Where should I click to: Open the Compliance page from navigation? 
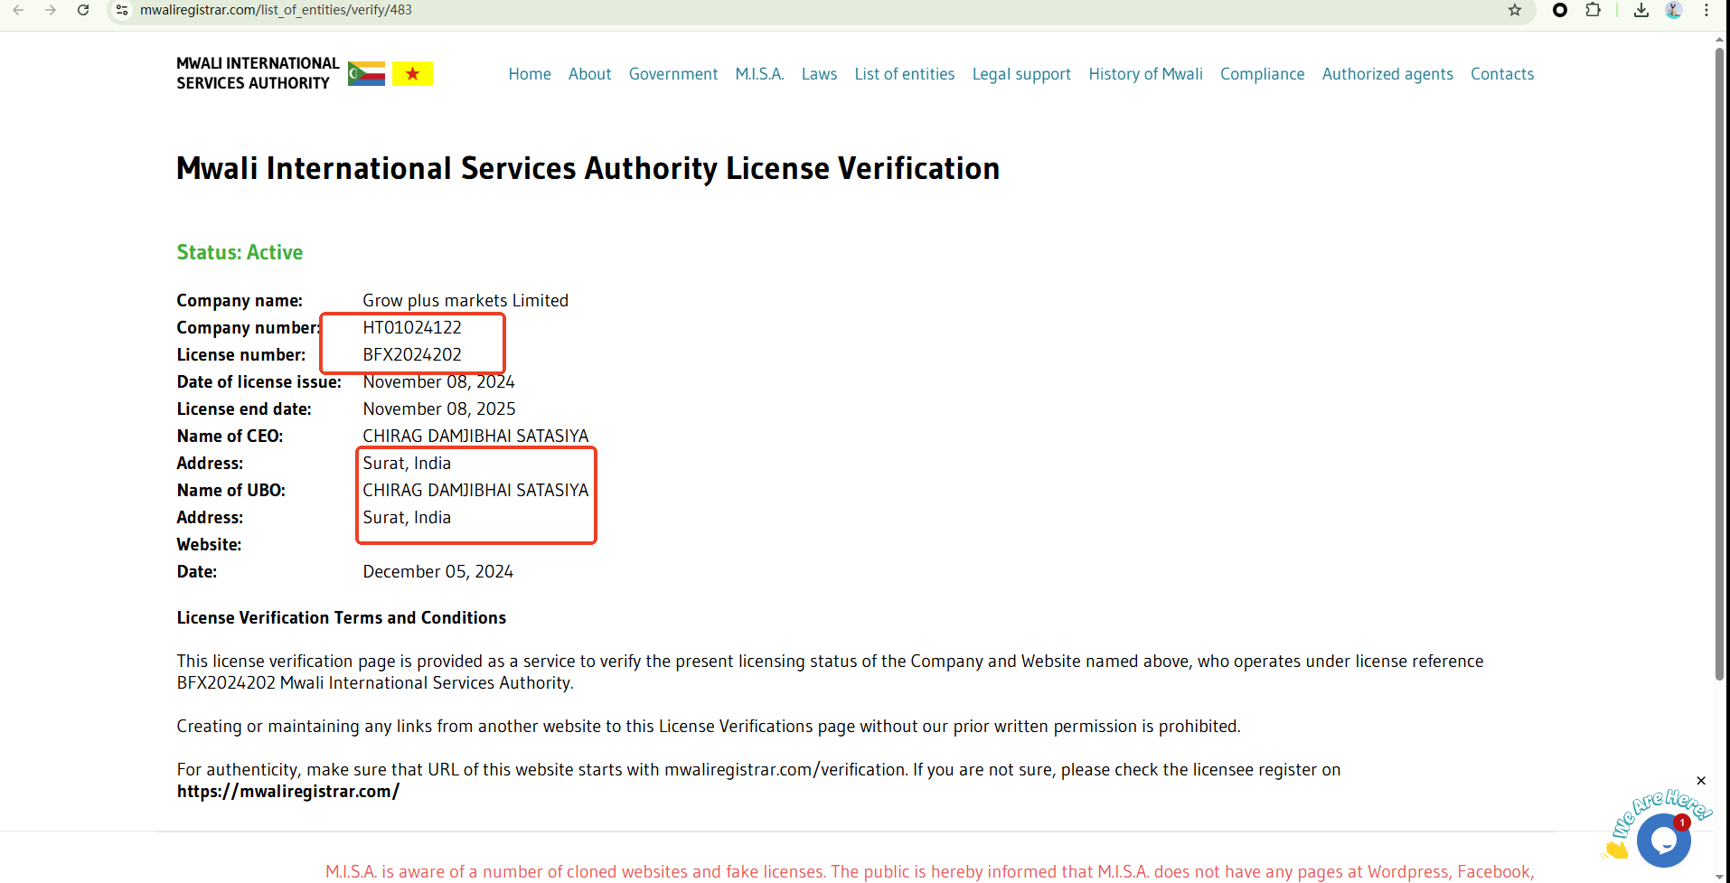click(1262, 74)
